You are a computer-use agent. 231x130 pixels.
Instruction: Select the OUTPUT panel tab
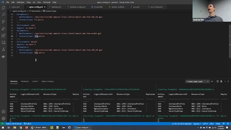[x=35, y=81]
